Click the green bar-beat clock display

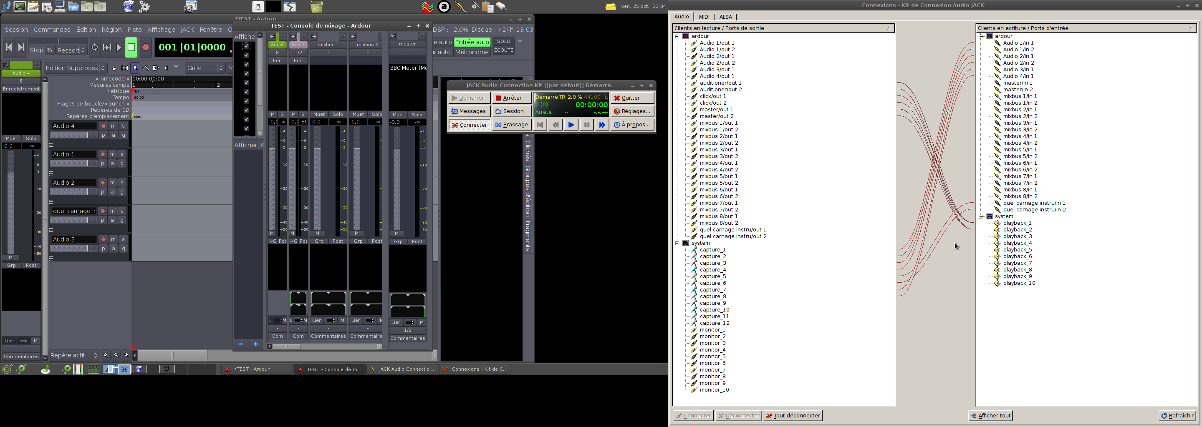click(x=193, y=48)
